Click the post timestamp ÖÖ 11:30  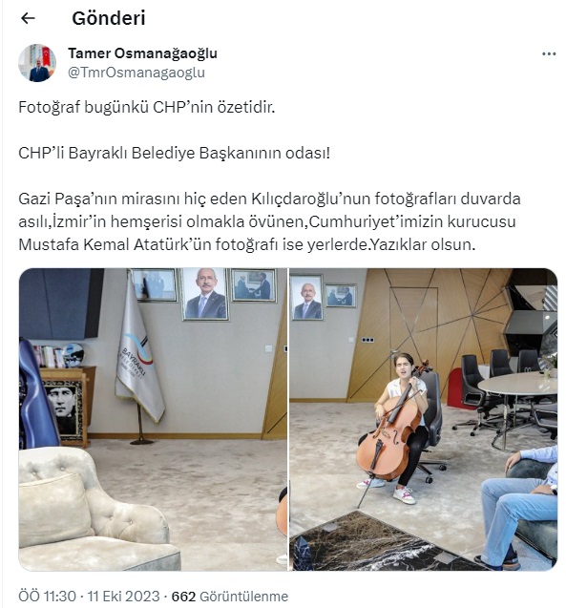47,596
